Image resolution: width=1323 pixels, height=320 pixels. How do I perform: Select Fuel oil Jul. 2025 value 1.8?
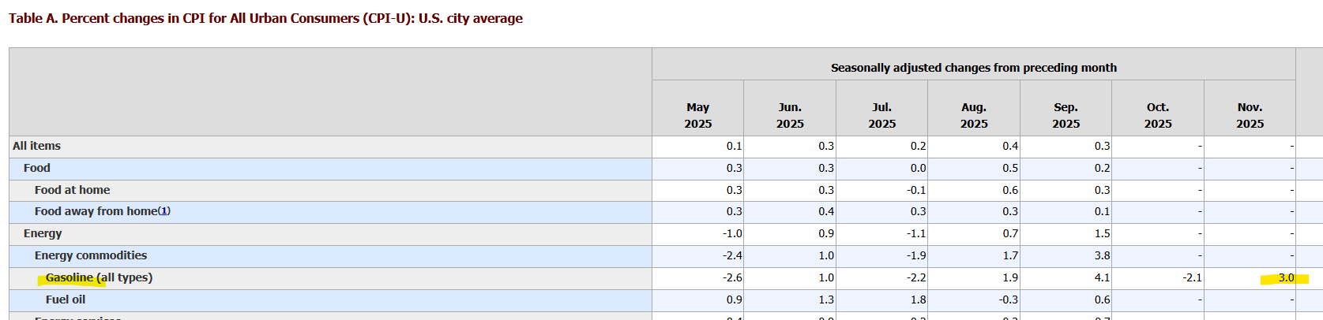tap(918, 300)
